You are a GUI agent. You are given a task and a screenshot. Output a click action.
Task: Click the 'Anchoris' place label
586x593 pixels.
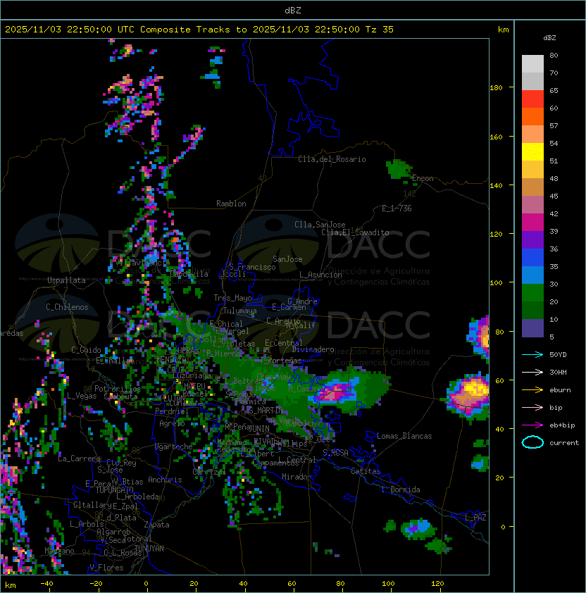point(165,480)
